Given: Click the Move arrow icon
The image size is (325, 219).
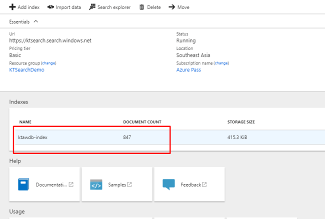Looking at the screenshot, I should coord(171,7).
